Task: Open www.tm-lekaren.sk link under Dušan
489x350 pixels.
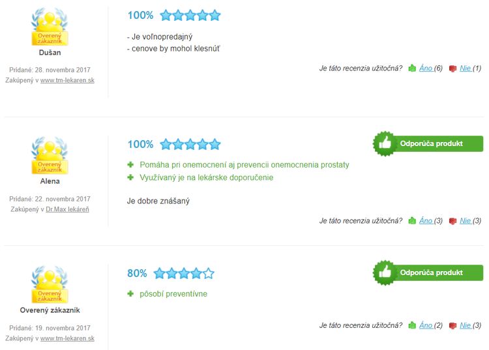Action: coord(67,80)
